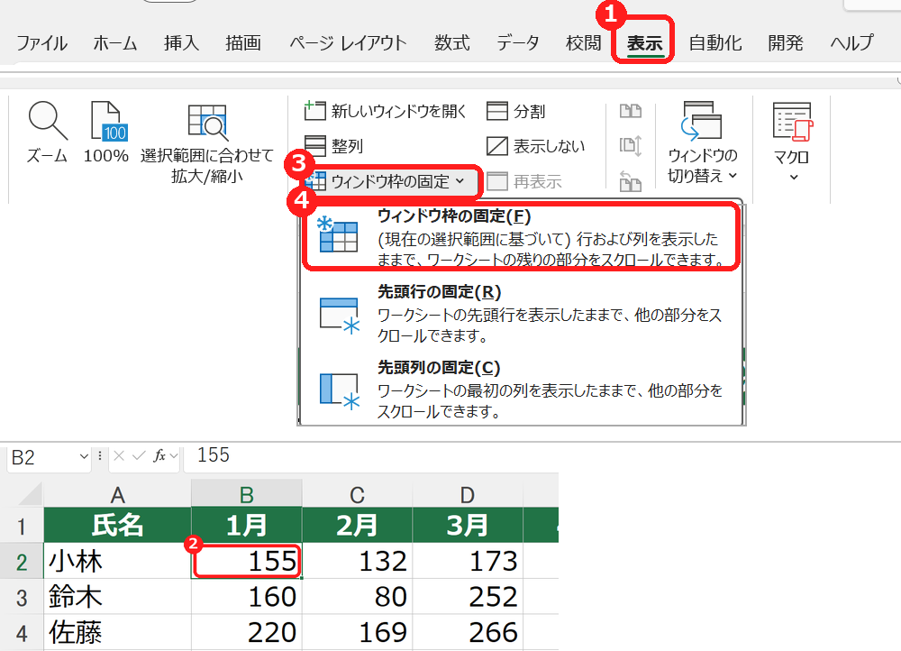Click the 整列 arrange windows button
The height and width of the screenshot is (651, 901).
click(333, 146)
